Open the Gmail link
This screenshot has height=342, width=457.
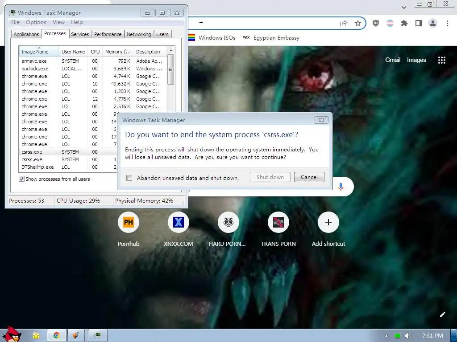tap(393, 60)
